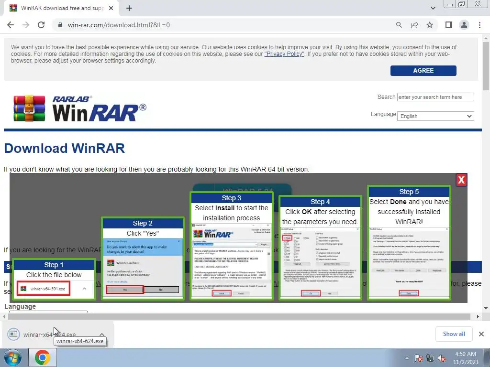
Task: Share this page via share icon
Action: [414, 25]
